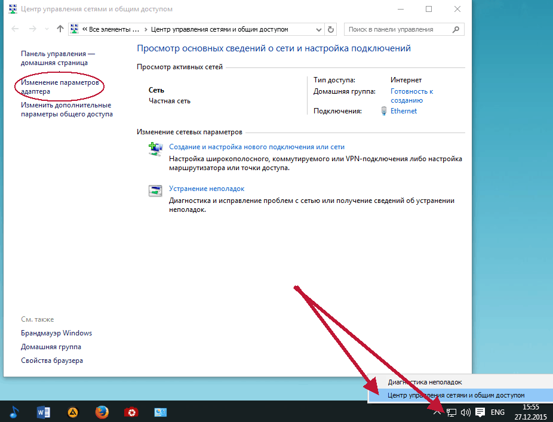Viewport: 553px width, 422px height.
Task: Minimize the Network Center window
Action: tap(401, 9)
